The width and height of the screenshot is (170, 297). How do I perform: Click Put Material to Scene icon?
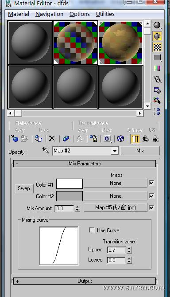[25, 139]
